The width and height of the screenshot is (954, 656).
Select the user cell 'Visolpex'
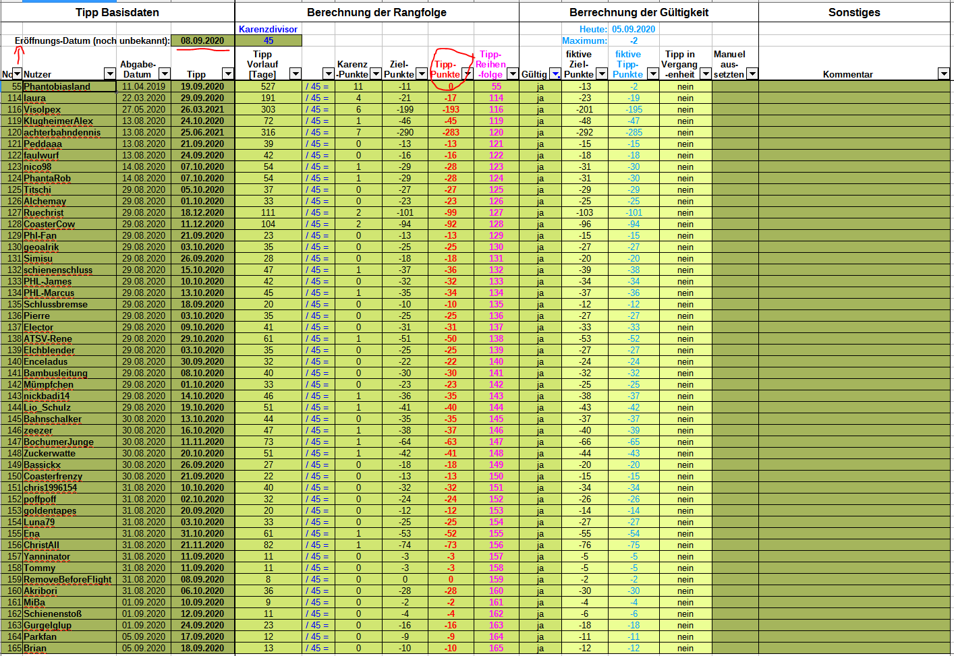[69, 109]
